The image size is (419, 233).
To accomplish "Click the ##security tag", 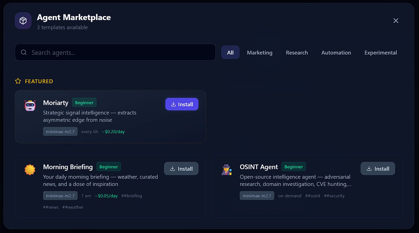I will coord(334,196).
